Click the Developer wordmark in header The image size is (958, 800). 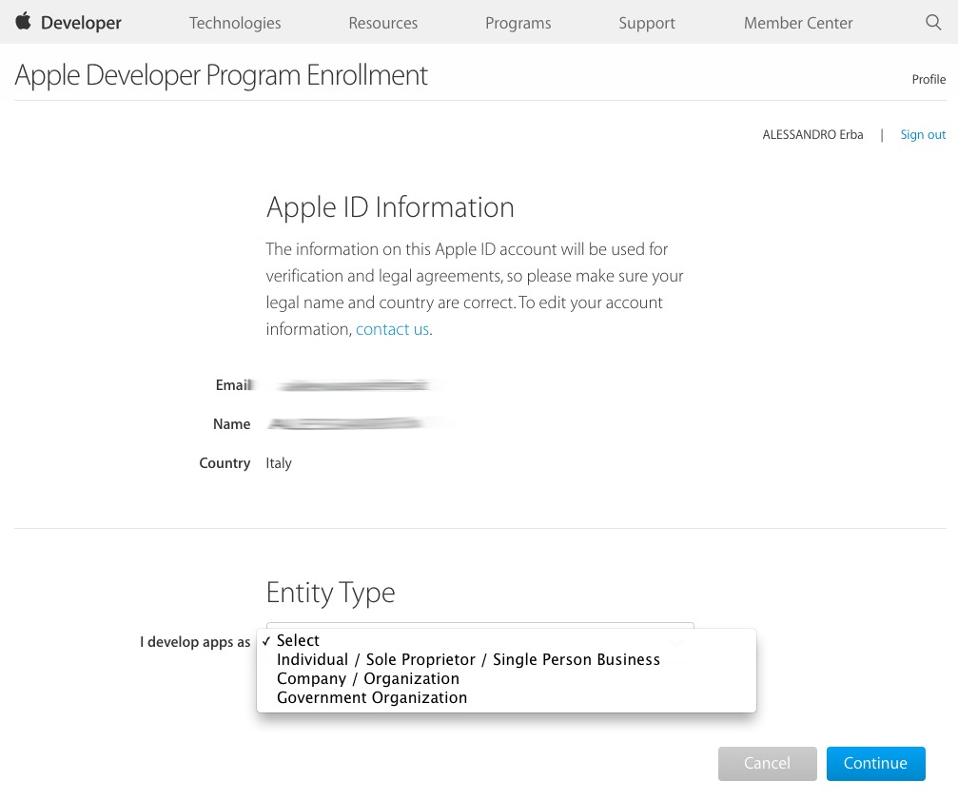(81, 23)
